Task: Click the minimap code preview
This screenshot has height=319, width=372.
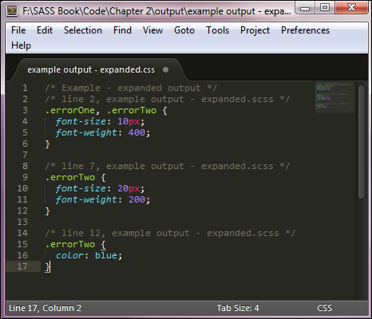Action: (x=335, y=97)
